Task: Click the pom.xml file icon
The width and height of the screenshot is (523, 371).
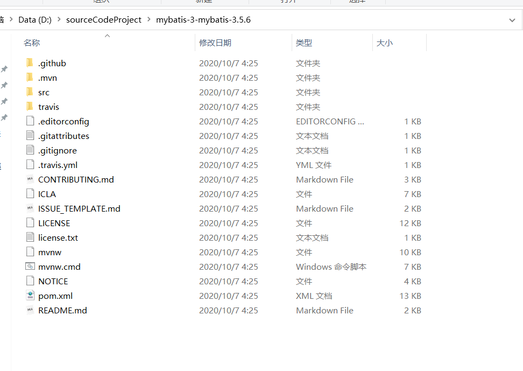Action: (30, 296)
